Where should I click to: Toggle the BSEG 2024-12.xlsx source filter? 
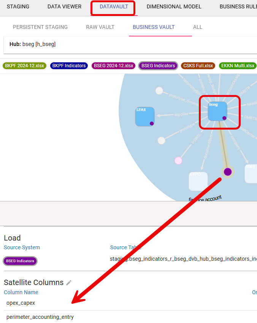pos(113,66)
